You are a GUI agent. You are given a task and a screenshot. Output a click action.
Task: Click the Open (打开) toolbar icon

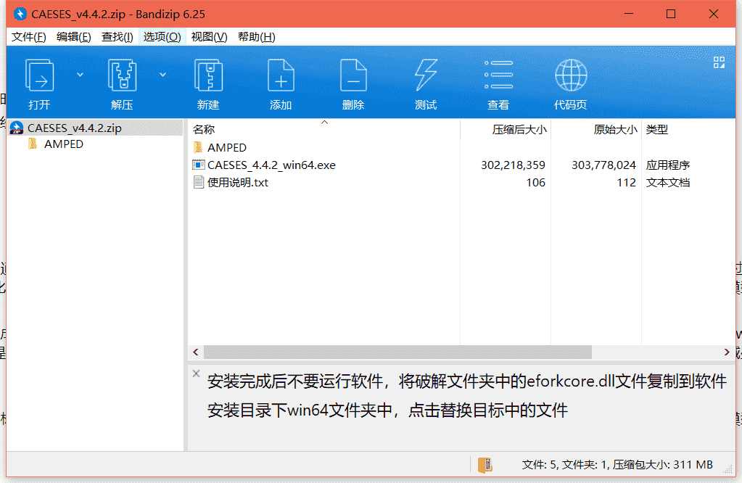pos(39,75)
